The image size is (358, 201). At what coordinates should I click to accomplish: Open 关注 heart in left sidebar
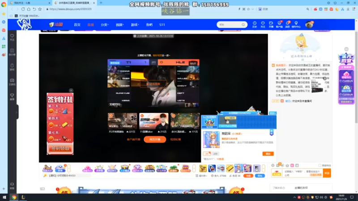12,38
